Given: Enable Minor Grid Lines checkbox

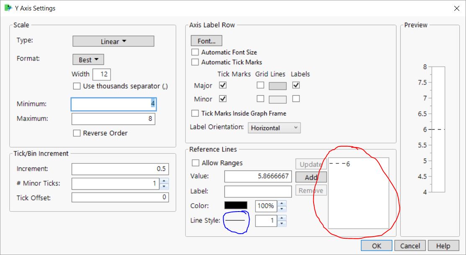Looking at the screenshot, I should (x=260, y=99).
